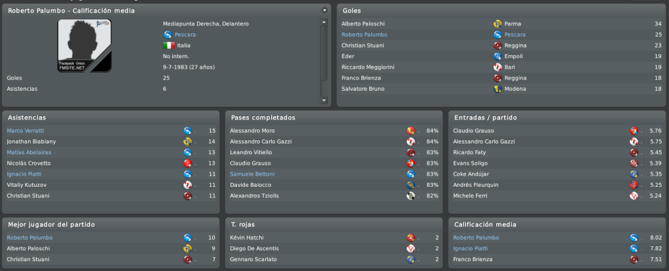Click the club badge next to Alexandros Tziolis
Screen dimensions: 669x271
tap(410, 196)
